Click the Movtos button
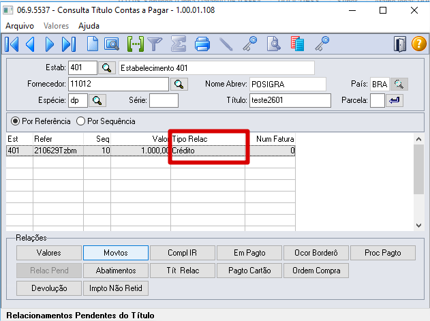The image size is (430, 321). (116, 253)
